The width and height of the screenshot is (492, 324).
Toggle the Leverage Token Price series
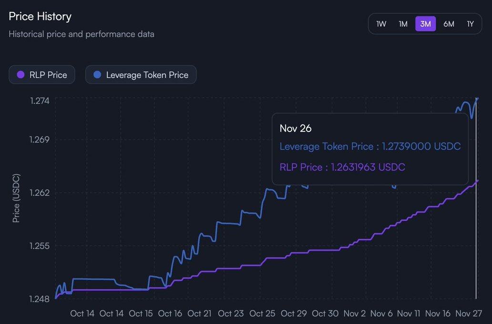(141, 75)
